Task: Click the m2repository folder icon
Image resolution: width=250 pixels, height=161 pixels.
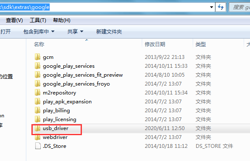Action: [x=38, y=92]
